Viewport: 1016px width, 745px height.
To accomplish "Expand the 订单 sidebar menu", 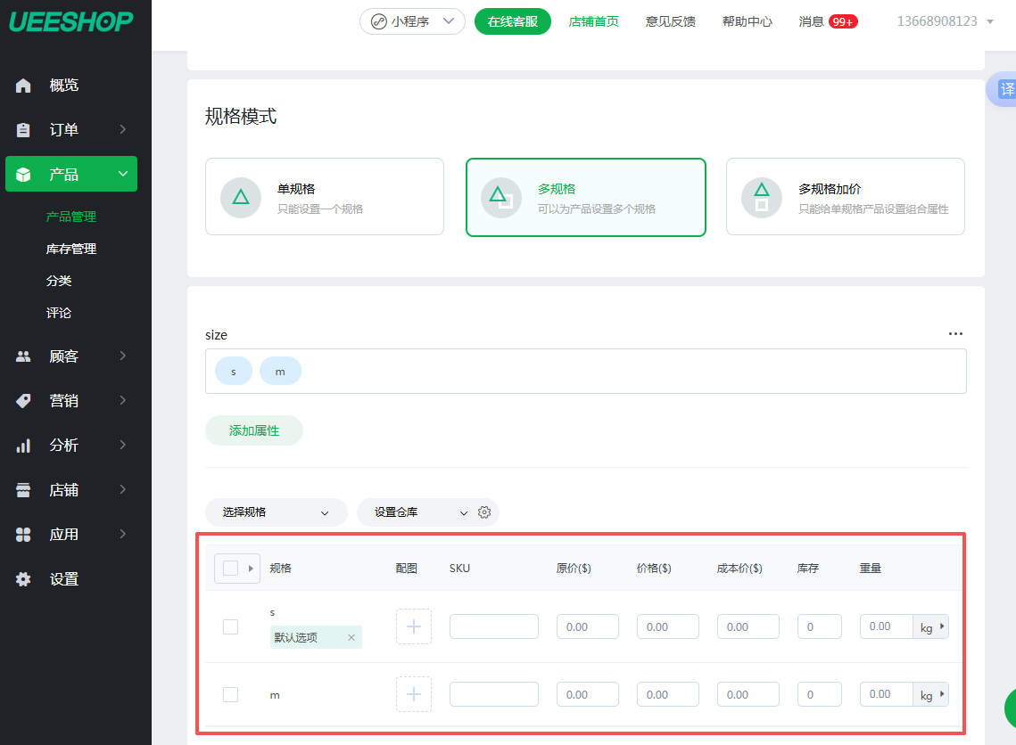I will coord(71,130).
